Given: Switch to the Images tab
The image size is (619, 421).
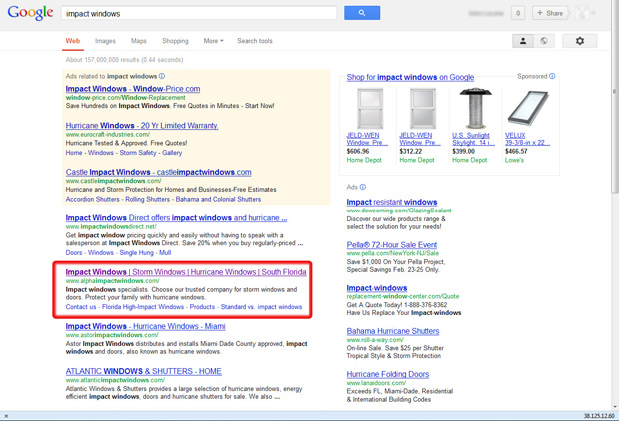Looking at the screenshot, I should click(105, 41).
